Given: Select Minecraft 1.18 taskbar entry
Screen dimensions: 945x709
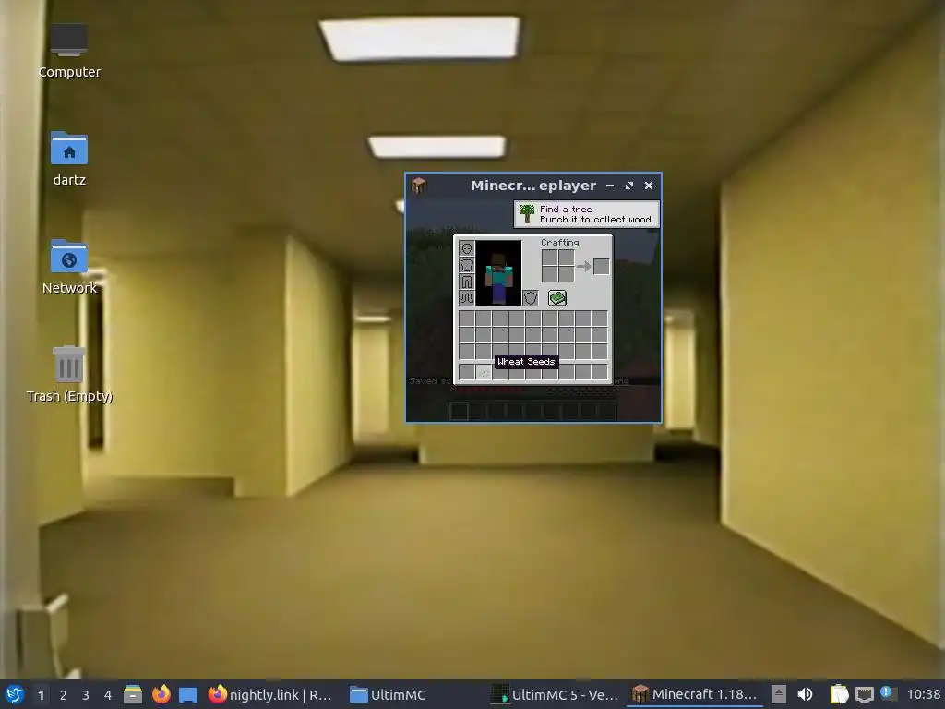Looking at the screenshot, I should 695,694.
